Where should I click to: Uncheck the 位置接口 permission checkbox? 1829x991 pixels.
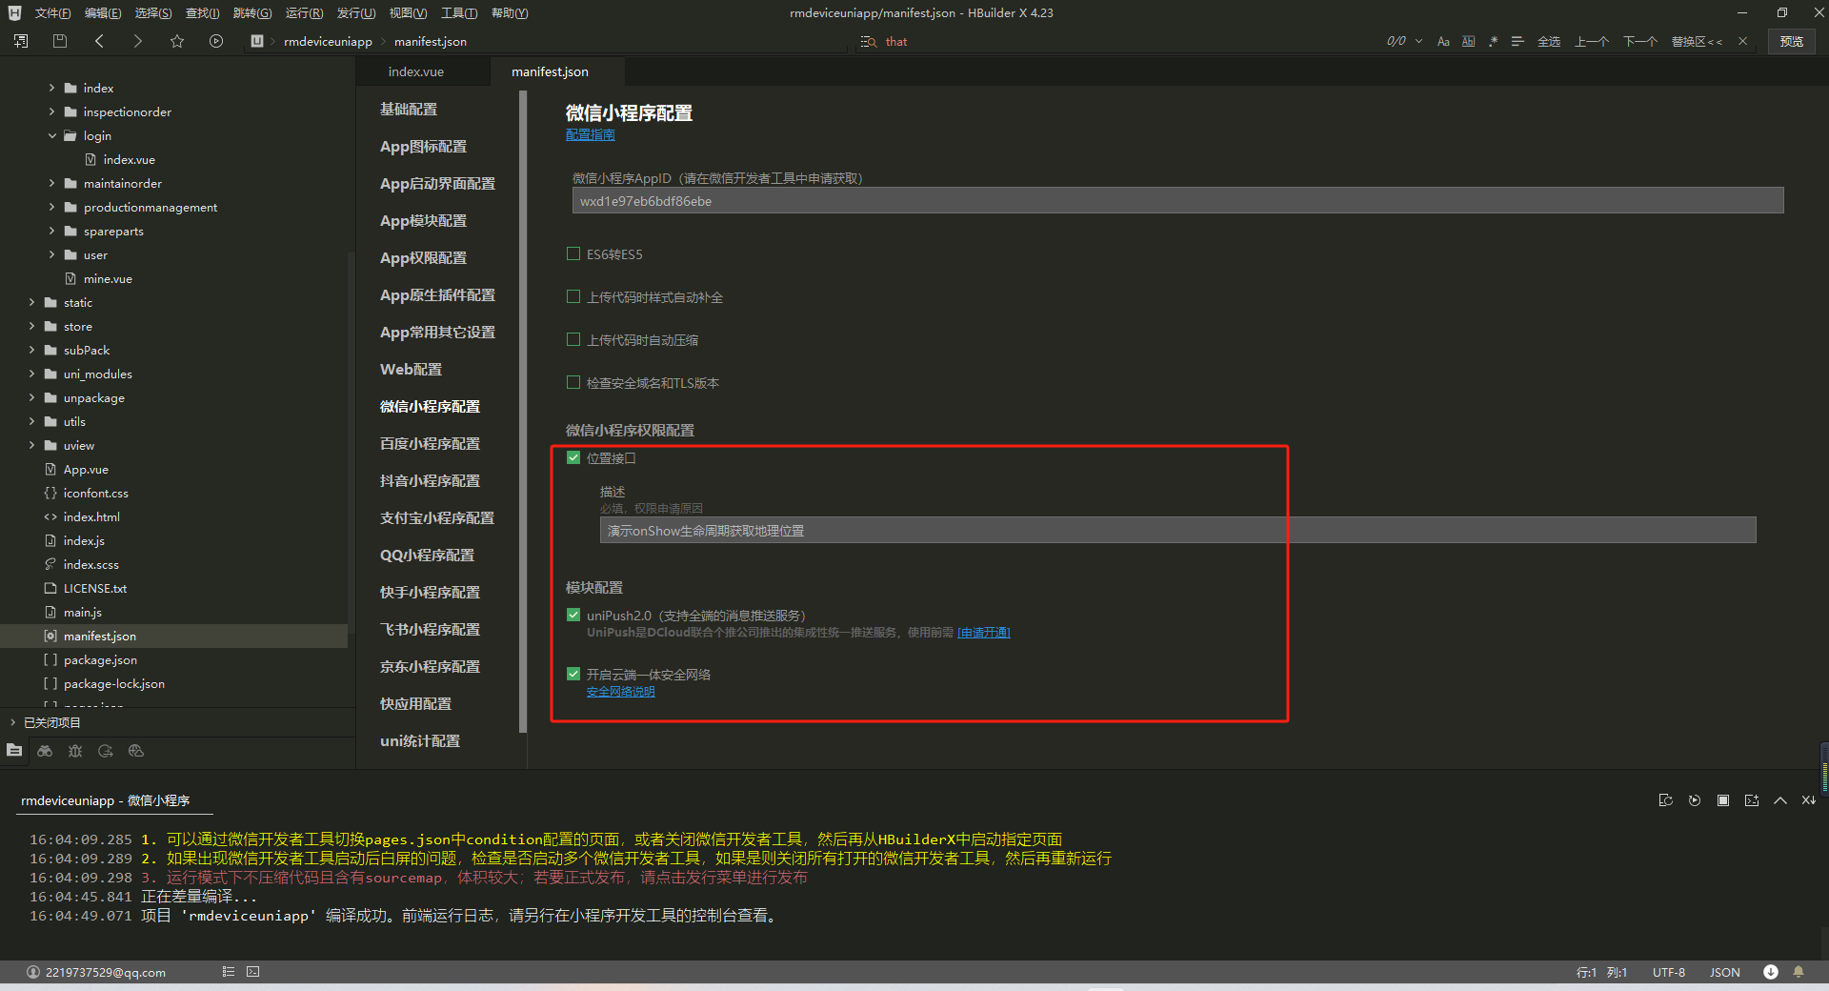click(573, 457)
